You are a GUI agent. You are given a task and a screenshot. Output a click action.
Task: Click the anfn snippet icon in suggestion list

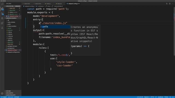(41, 27)
